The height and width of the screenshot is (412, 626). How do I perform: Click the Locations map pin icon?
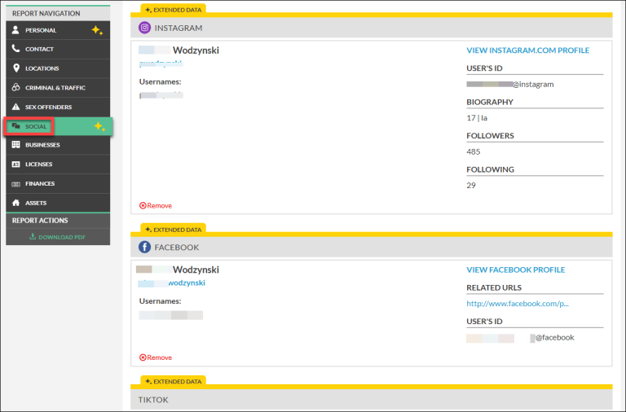pos(15,68)
